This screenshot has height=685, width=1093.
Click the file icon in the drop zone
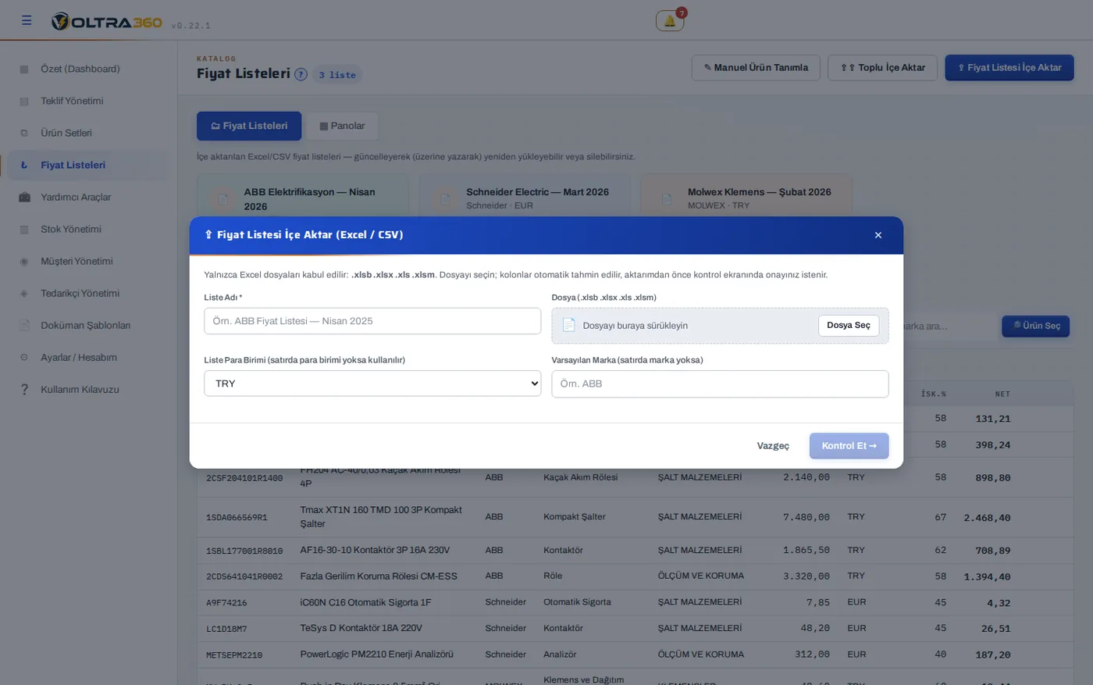click(568, 325)
